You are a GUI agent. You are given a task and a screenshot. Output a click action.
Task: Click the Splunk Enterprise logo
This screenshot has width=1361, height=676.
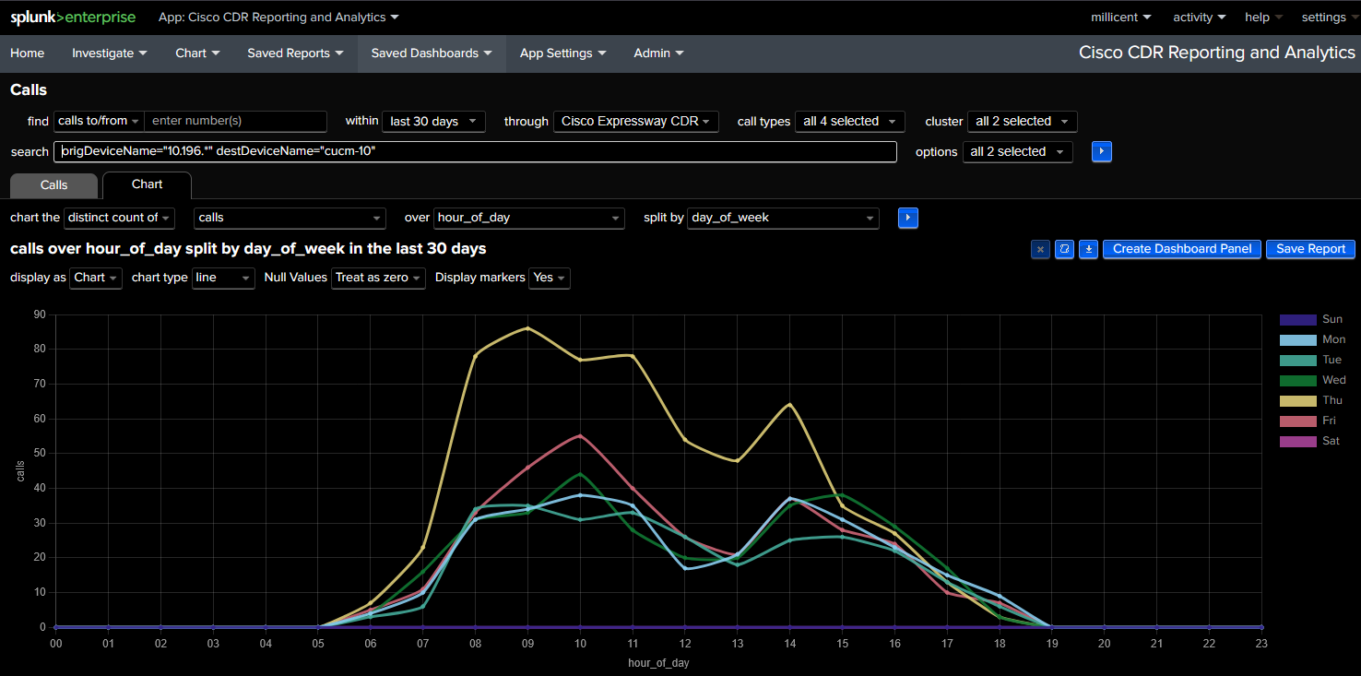(x=73, y=17)
